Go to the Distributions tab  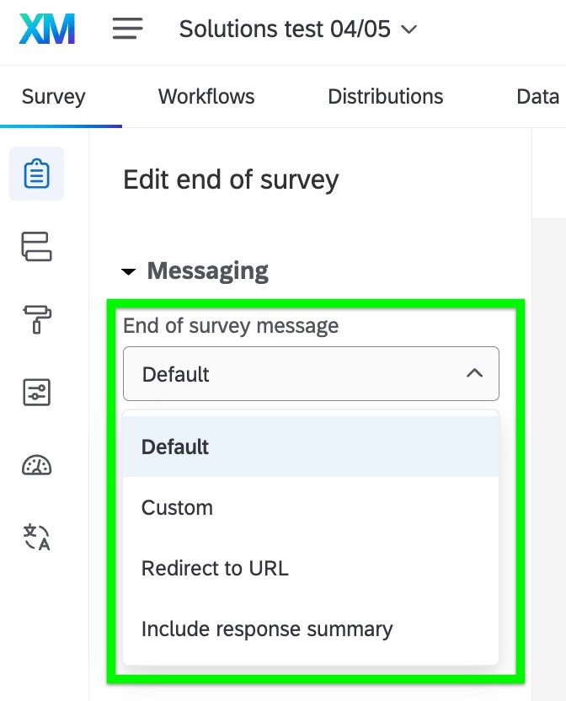point(385,97)
